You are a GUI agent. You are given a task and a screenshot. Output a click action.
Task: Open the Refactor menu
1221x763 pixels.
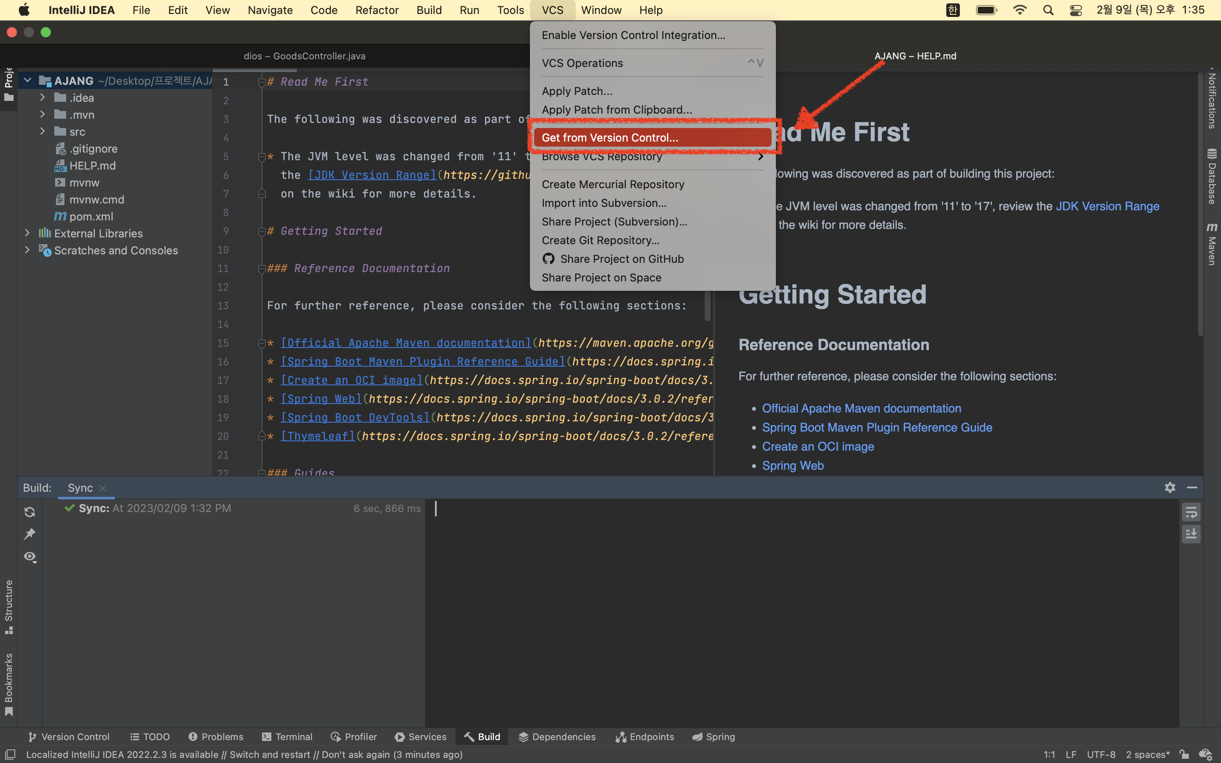coord(376,10)
